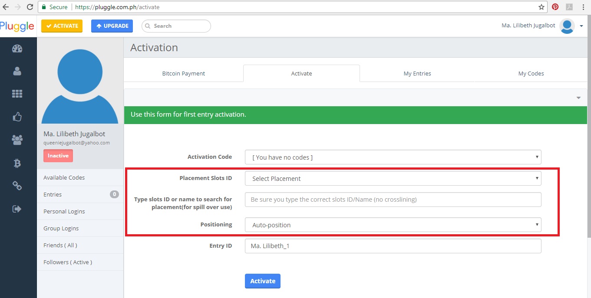Screen dimensions: 591x298
Task: Open the dashboard gauge icon in sidebar
Action: (17, 49)
